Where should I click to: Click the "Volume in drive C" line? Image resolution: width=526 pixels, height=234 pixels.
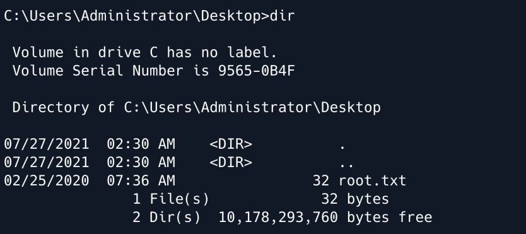coord(144,52)
